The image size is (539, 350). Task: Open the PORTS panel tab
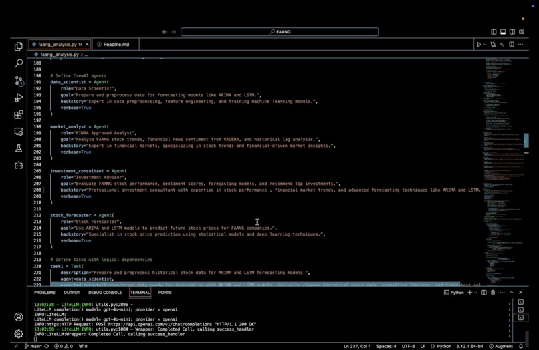click(x=165, y=293)
